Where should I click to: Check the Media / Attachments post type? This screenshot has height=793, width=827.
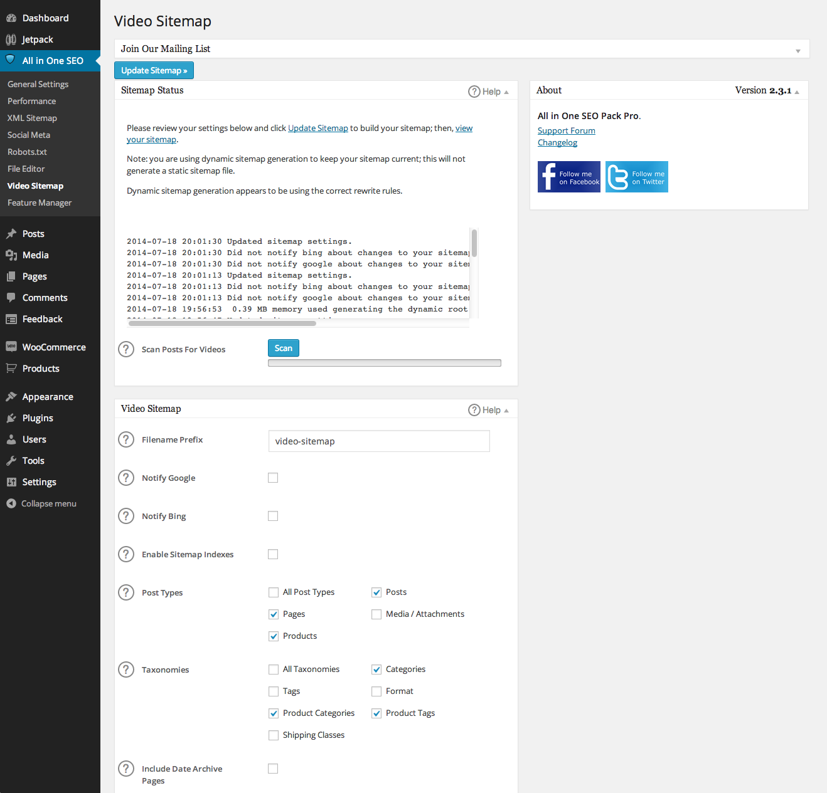tap(376, 614)
